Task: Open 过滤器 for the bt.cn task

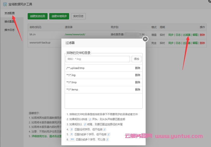Action: tap(186, 35)
